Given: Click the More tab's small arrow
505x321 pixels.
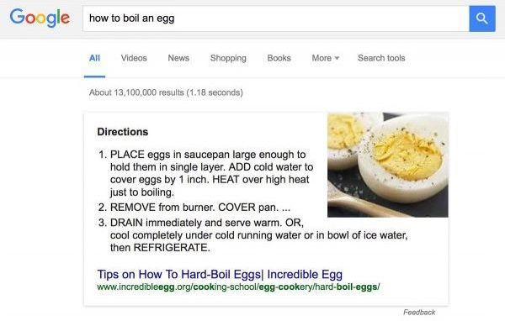Looking at the screenshot, I should pyautogui.click(x=337, y=58).
